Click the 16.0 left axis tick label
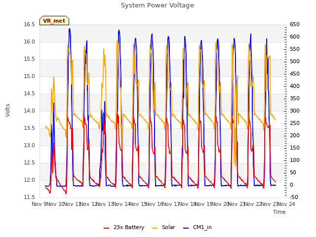Viewport: 316px width, 237px height. click(30, 42)
